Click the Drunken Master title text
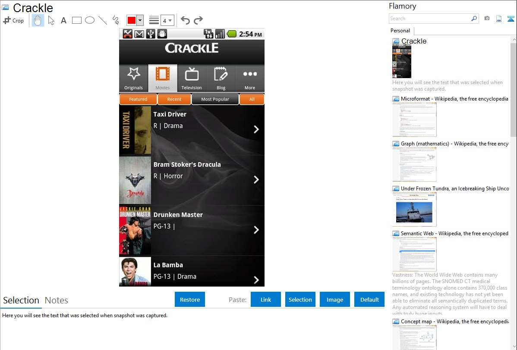 [x=178, y=215]
